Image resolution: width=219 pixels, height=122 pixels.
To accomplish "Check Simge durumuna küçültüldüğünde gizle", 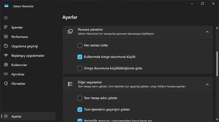I will click(80, 68).
